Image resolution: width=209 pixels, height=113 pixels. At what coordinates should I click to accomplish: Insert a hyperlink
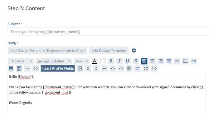[x=193, y=61]
